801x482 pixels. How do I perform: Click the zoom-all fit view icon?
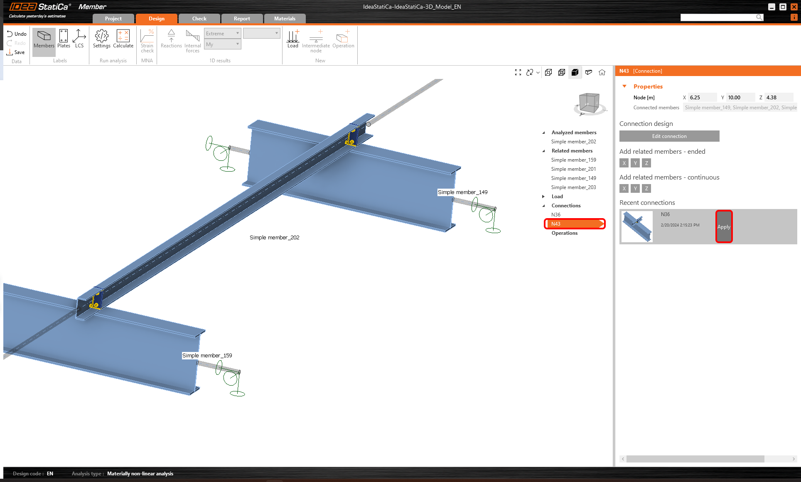(x=518, y=72)
